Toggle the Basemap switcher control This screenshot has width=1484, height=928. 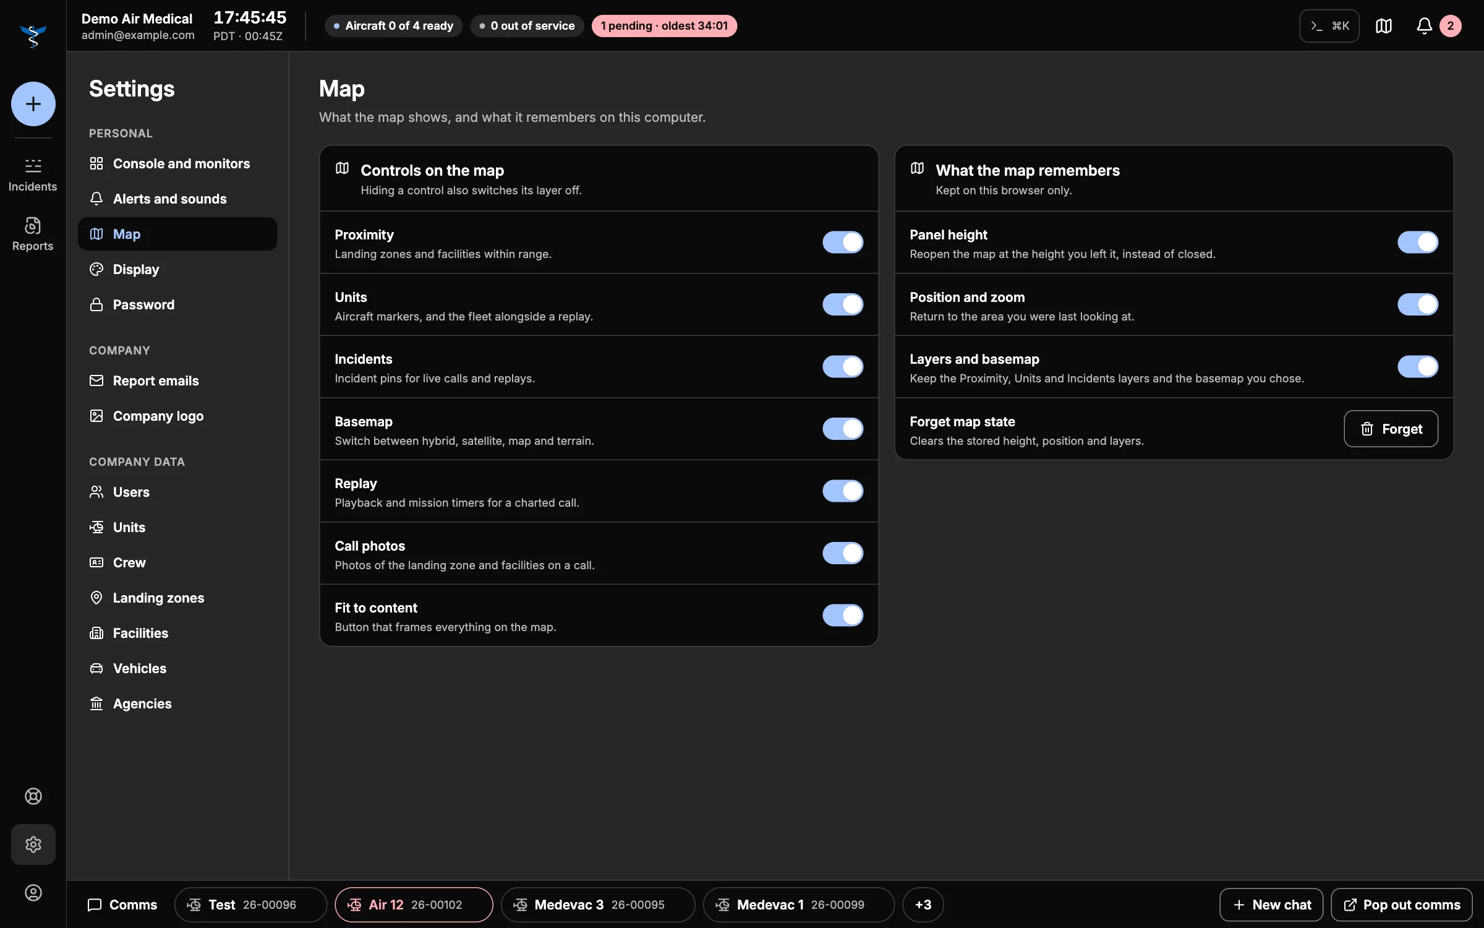tap(843, 429)
